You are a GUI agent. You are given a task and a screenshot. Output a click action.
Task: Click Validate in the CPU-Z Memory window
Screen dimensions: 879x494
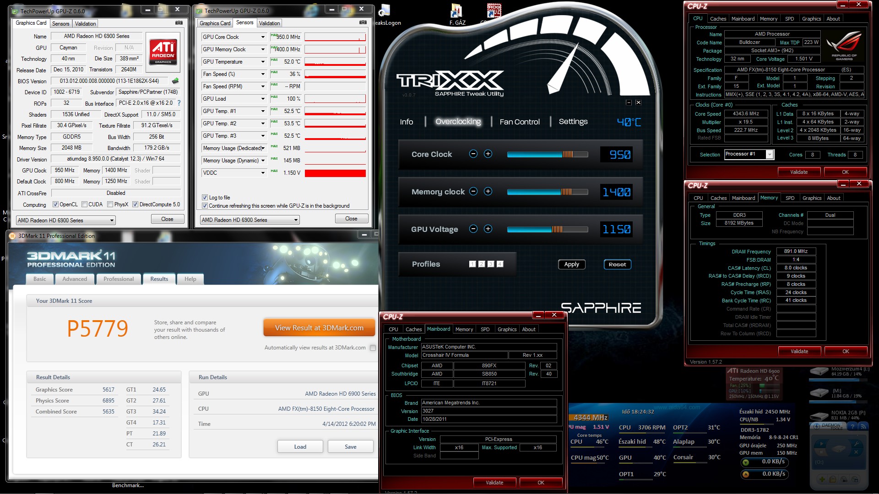click(x=799, y=351)
